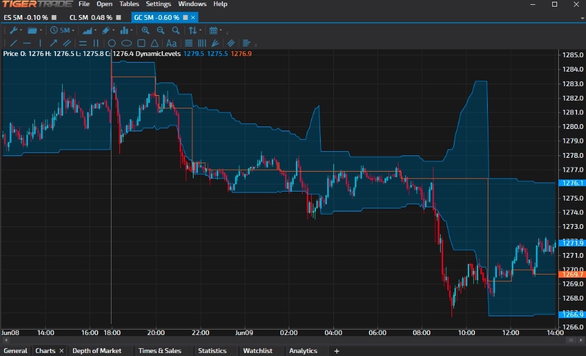Switch to the Watchlist tab
The image size is (586, 356).
(259, 351)
